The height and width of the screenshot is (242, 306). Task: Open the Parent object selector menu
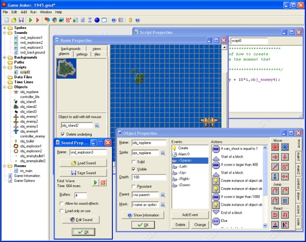point(163,195)
